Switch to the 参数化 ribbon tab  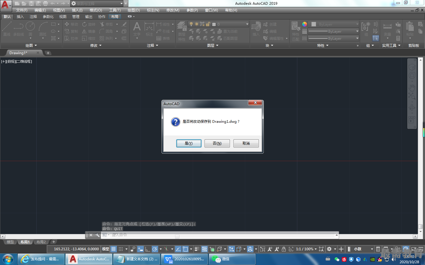click(48, 16)
